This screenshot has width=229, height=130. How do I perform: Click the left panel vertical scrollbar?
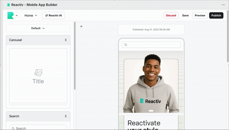coord(75,57)
